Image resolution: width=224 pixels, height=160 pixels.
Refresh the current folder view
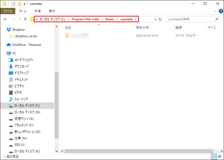pyautogui.click(x=160, y=19)
